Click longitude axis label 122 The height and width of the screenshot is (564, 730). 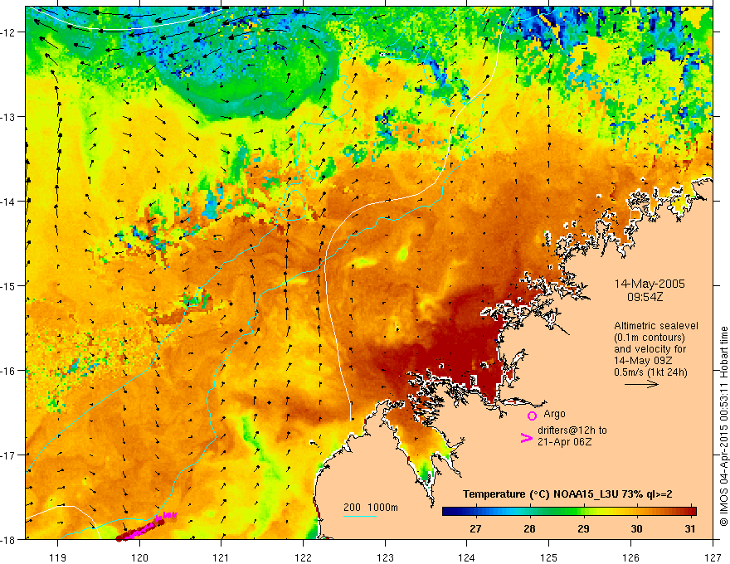(x=303, y=557)
